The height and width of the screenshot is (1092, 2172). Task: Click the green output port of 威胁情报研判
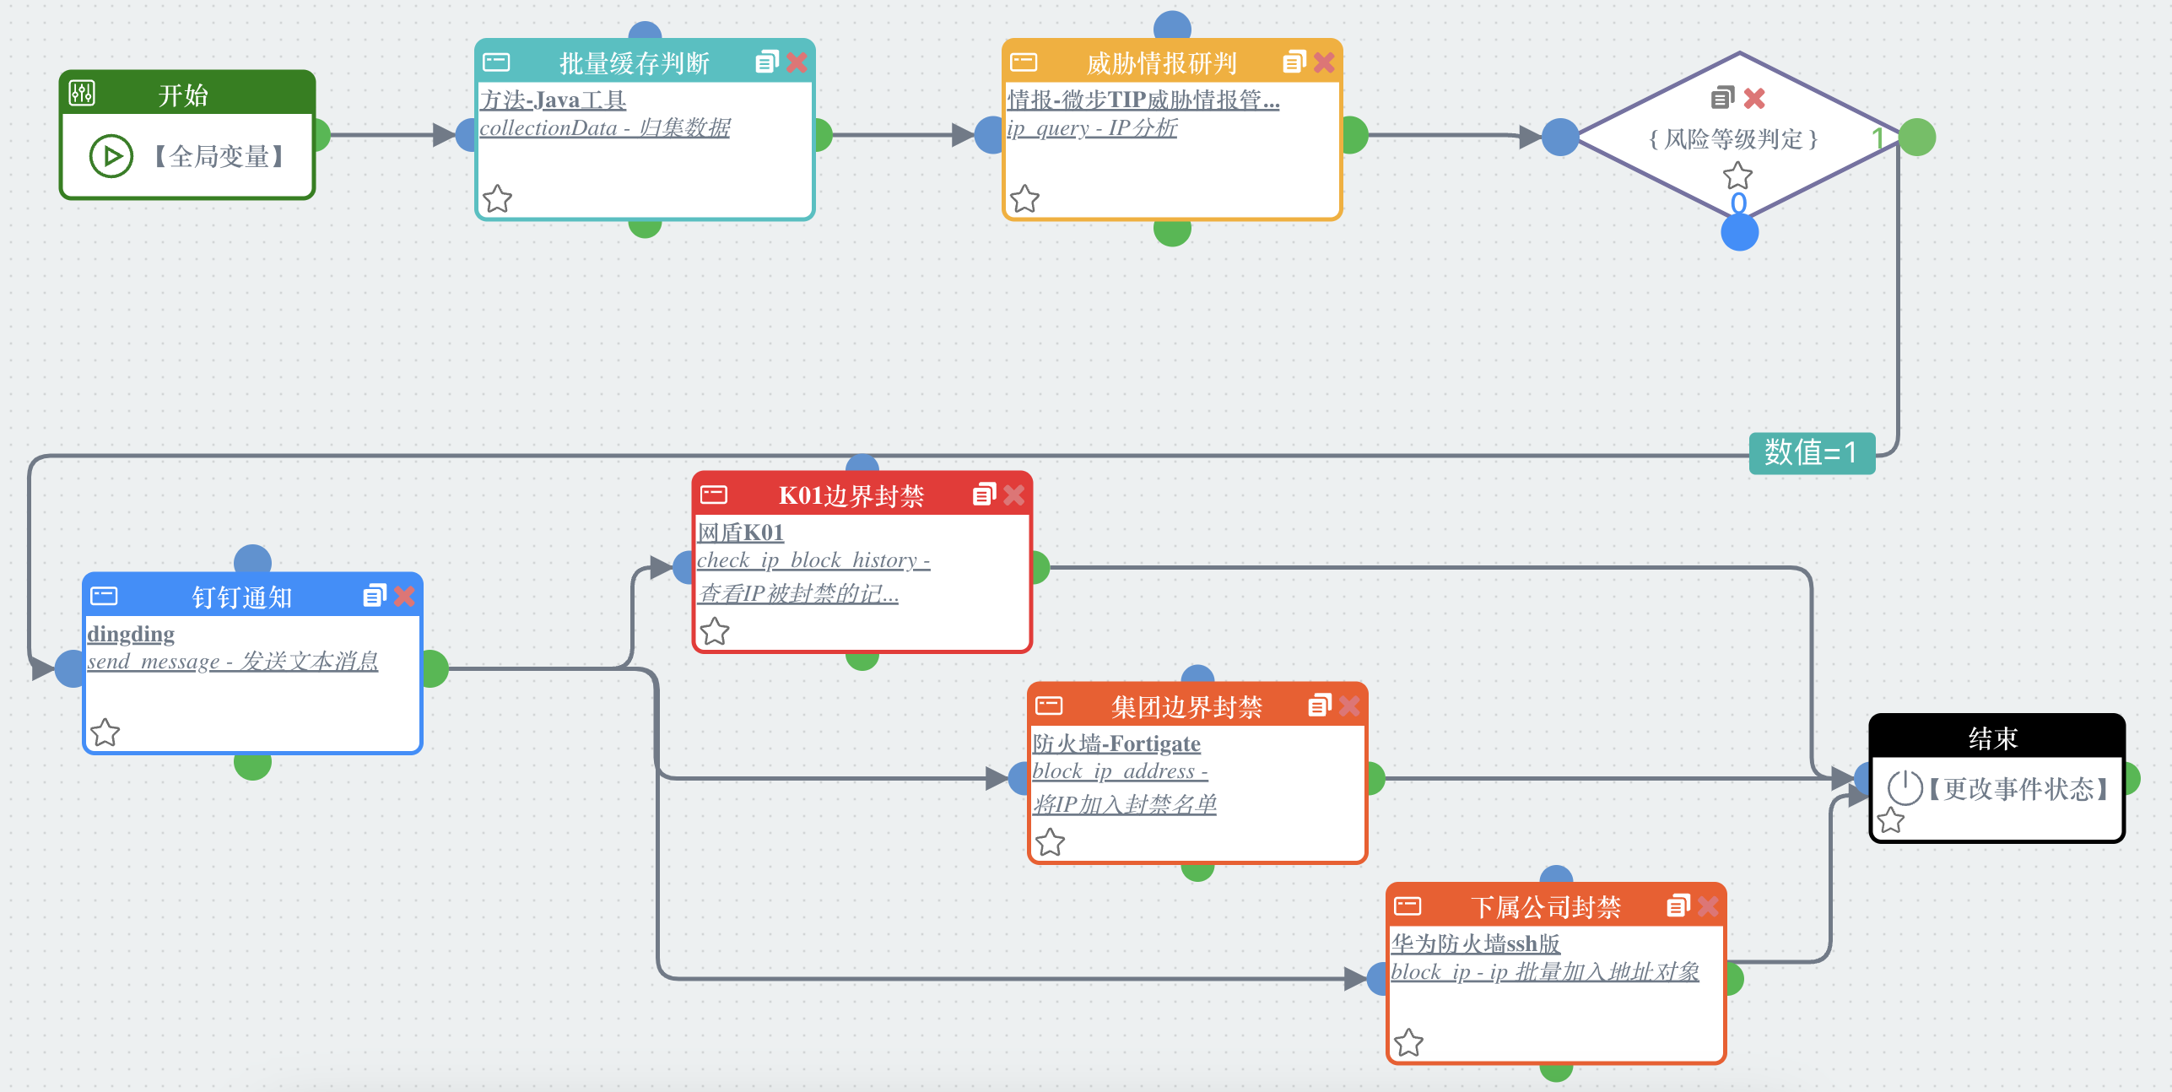pos(1353,135)
